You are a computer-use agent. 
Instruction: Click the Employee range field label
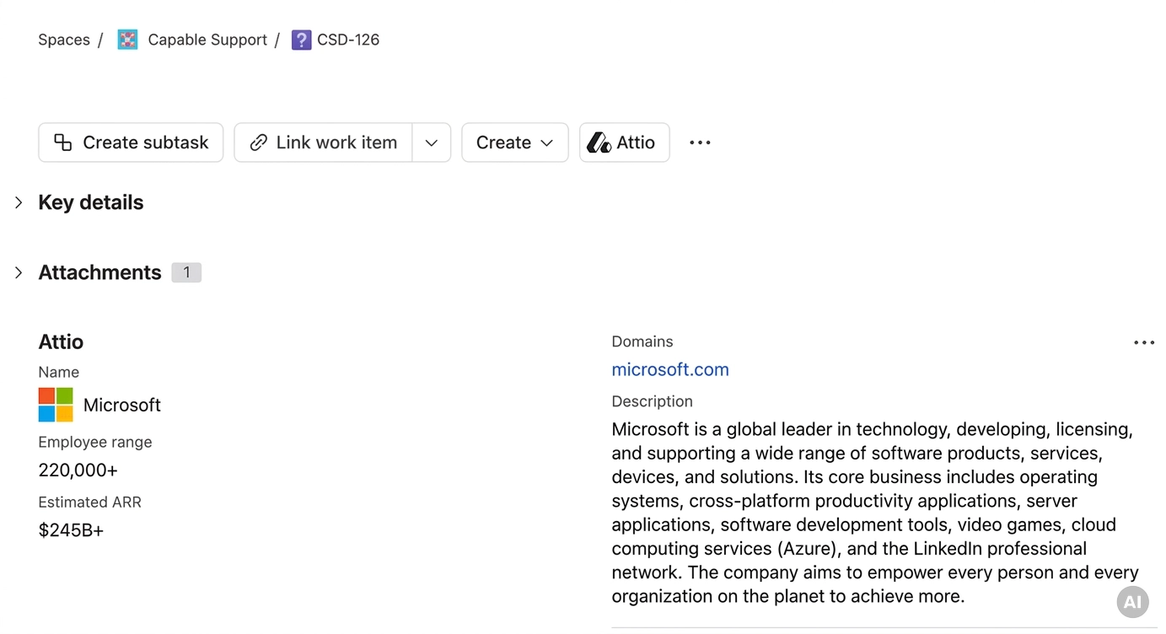[x=95, y=442]
